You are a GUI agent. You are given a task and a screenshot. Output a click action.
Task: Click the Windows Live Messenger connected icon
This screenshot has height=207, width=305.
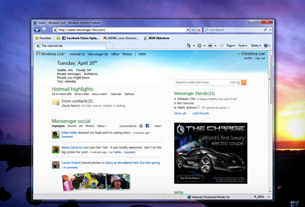[x=141, y=126]
